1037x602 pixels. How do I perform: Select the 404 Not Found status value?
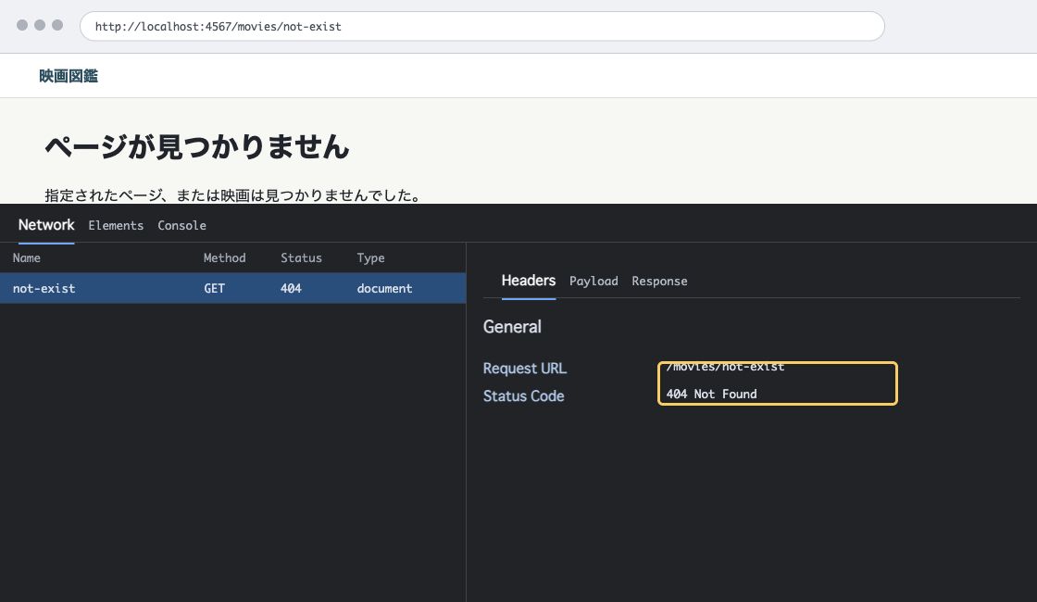[712, 395]
